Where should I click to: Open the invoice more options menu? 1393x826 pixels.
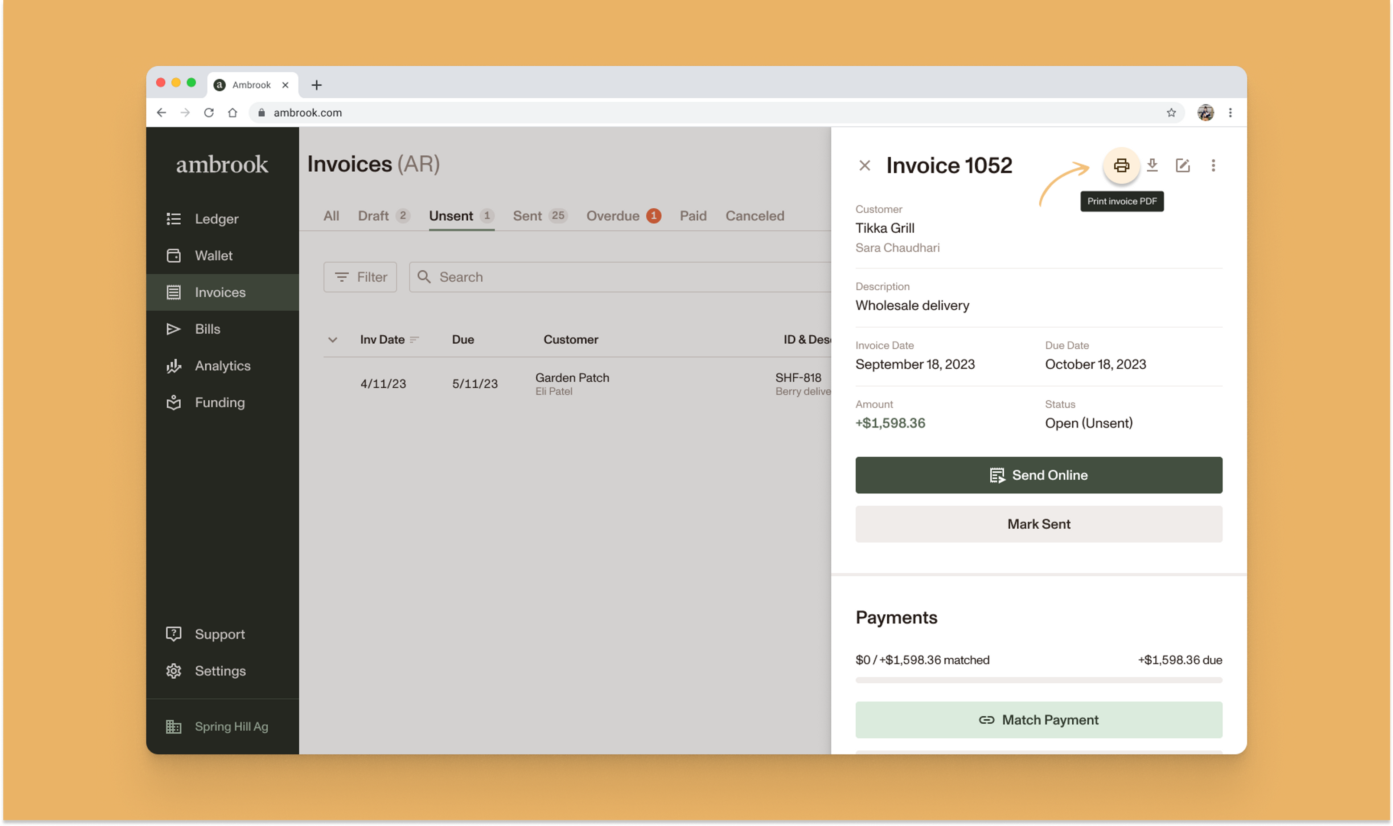(x=1213, y=165)
